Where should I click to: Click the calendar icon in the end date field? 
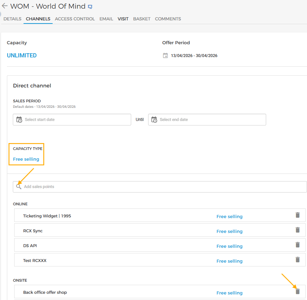[x=154, y=120]
